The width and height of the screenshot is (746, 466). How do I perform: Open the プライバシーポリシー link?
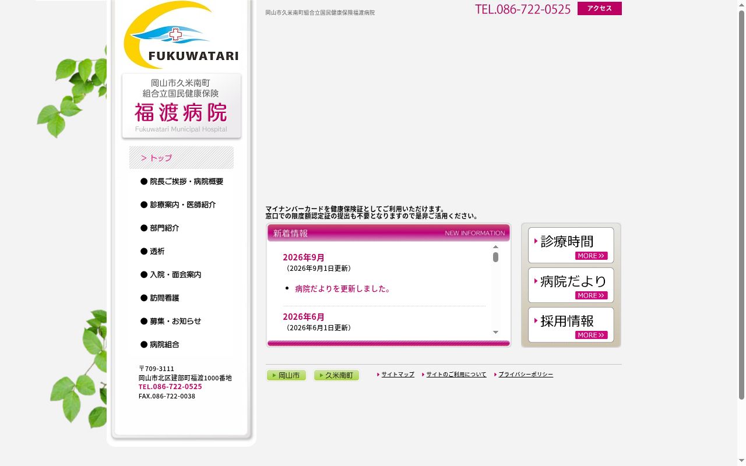(526, 375)
